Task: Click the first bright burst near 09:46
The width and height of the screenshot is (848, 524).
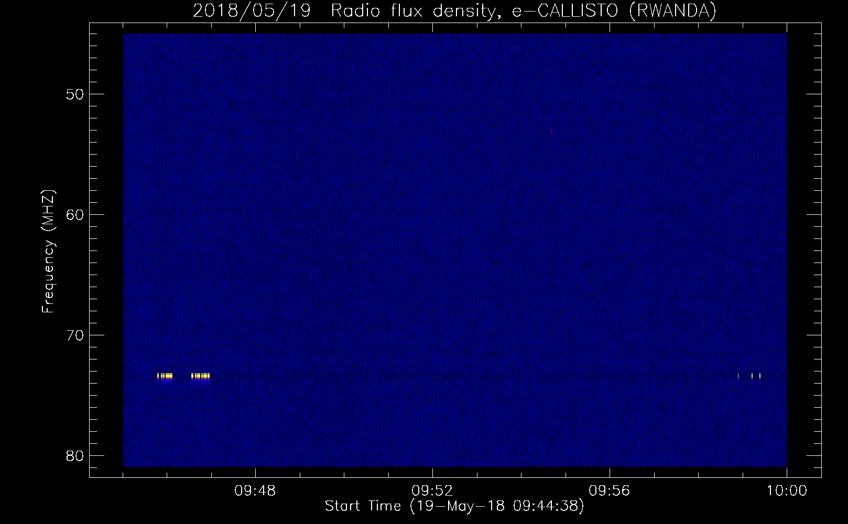Action: (x=165, y=376)
